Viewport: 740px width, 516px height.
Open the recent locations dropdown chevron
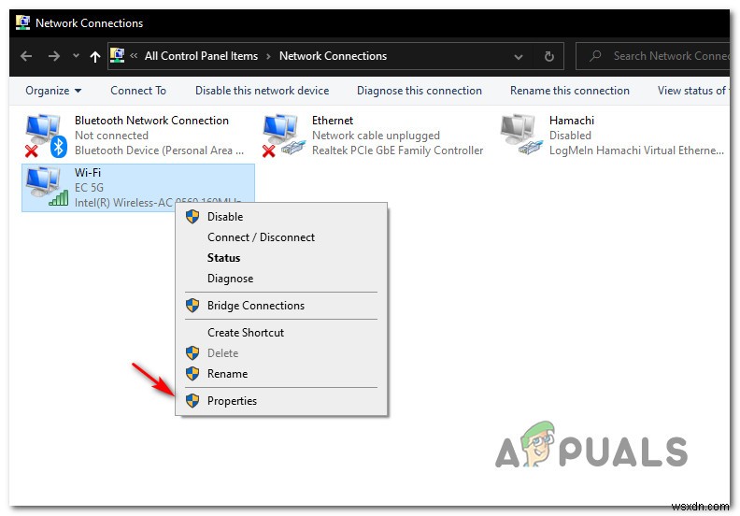tap(76, 56)
